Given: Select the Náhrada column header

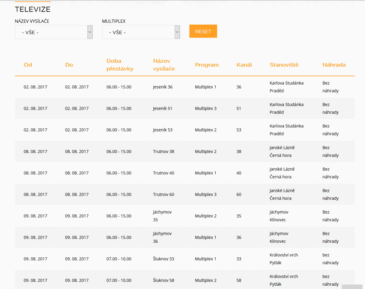Looking at the screenshot, I should click(334, 65).
